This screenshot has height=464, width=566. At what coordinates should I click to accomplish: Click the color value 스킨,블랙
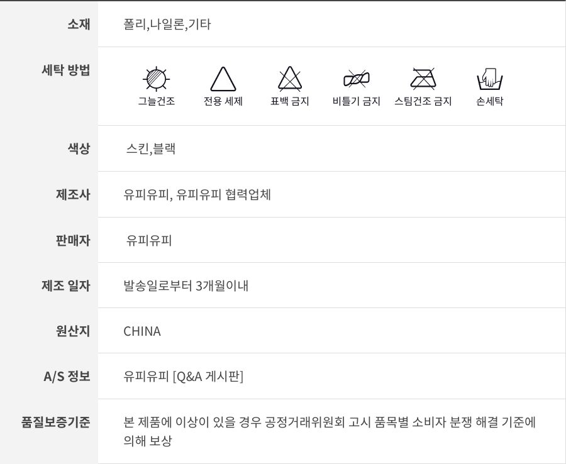(151, 149)
